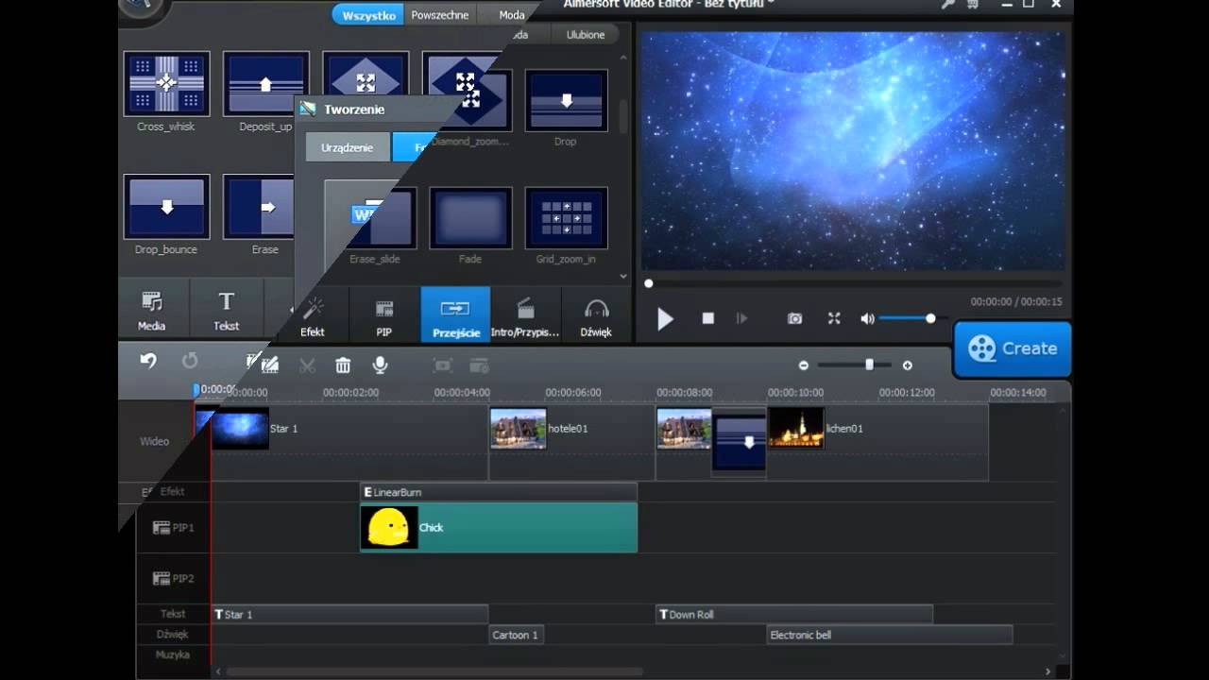Click the 00:00:00 / 00:00:15 timecode
The image size is (1209, 680).
1016,302
